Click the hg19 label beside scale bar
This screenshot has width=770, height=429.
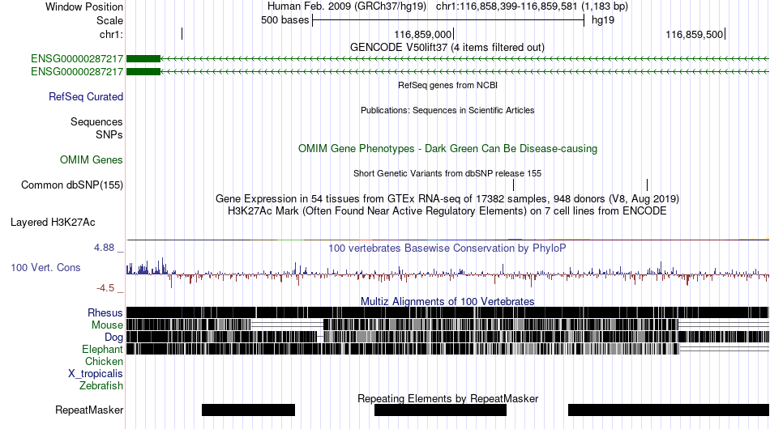coord(602,20)
